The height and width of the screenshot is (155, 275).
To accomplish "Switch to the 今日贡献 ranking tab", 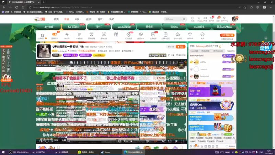I will 194,51.
